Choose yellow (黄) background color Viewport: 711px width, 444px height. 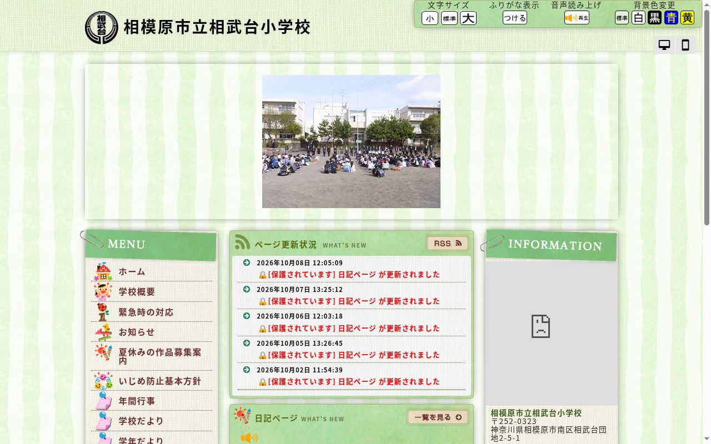tap(688, 18)
